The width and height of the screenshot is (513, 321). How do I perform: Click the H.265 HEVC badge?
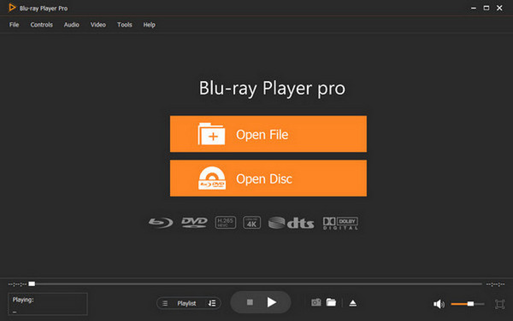tap(226, 222)
